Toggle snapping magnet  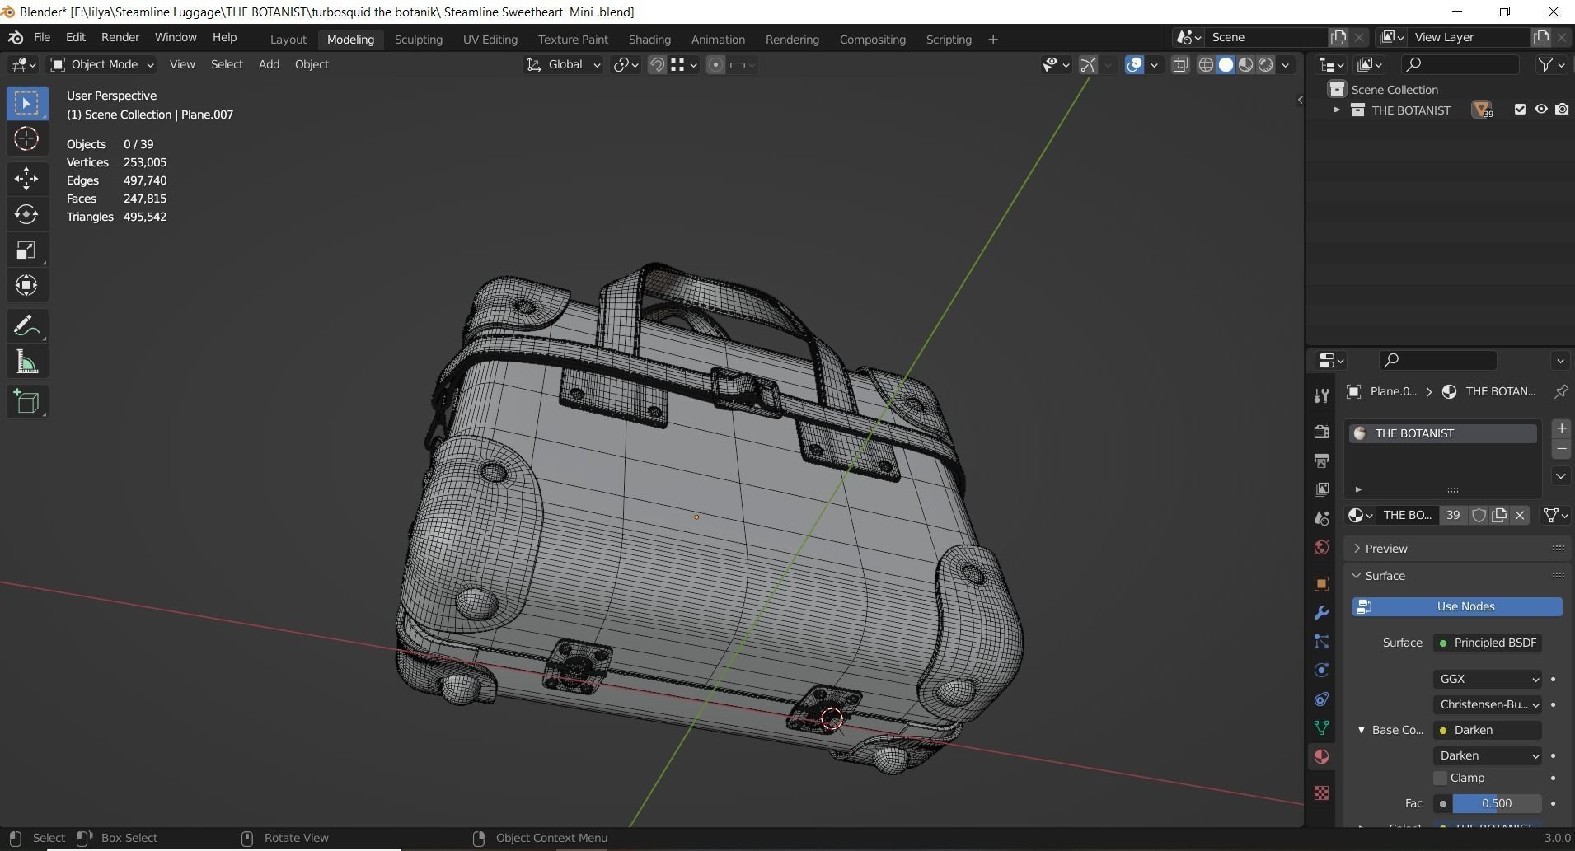click(657, 65)
